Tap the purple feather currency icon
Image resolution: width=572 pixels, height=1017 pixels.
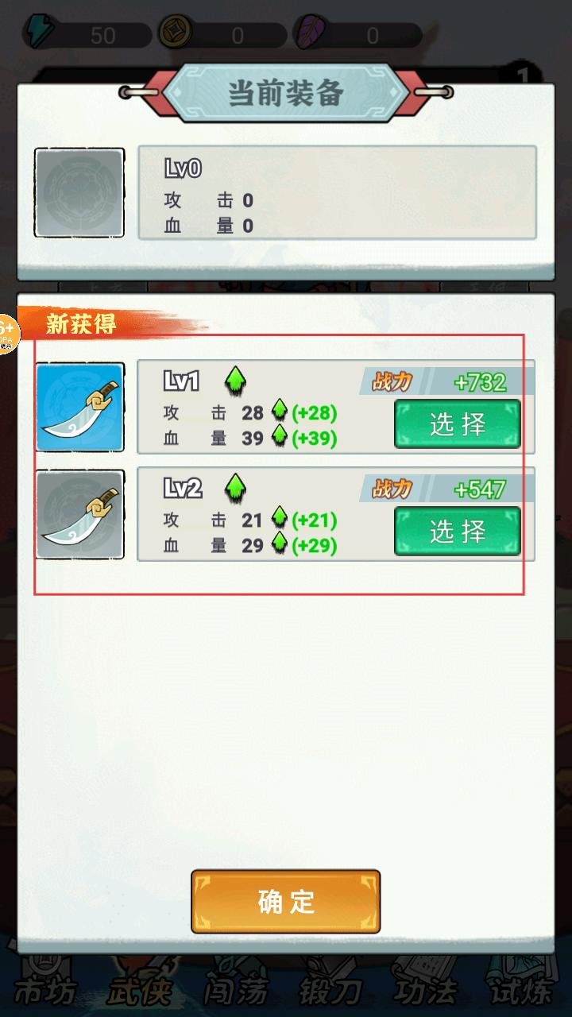pos(307,34)
